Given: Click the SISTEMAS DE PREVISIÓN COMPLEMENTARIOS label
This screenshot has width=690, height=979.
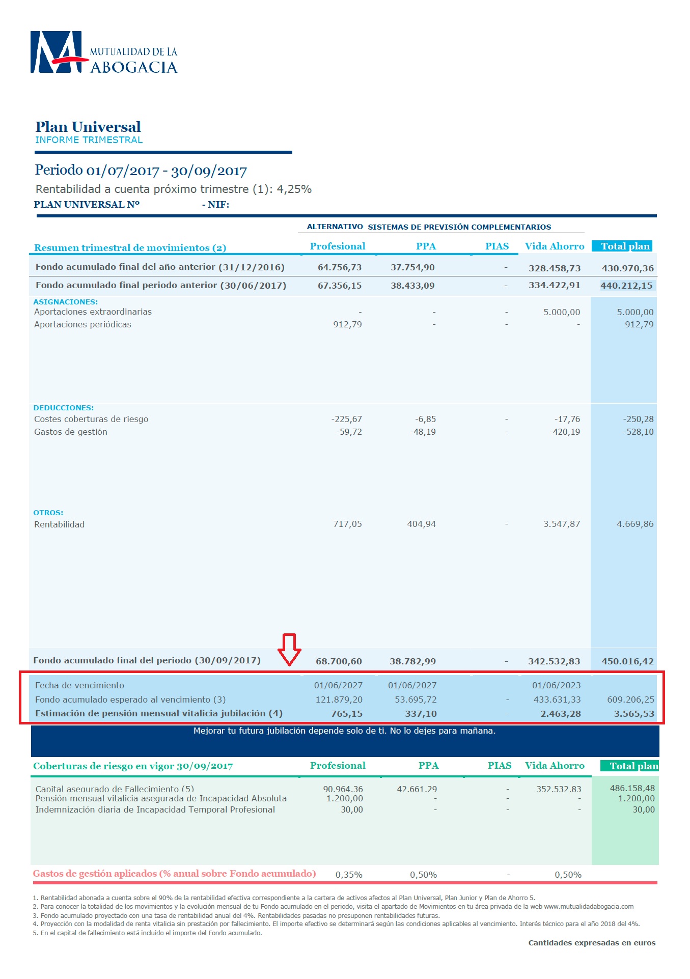Looking at the screenshot, I should point(459,227).
